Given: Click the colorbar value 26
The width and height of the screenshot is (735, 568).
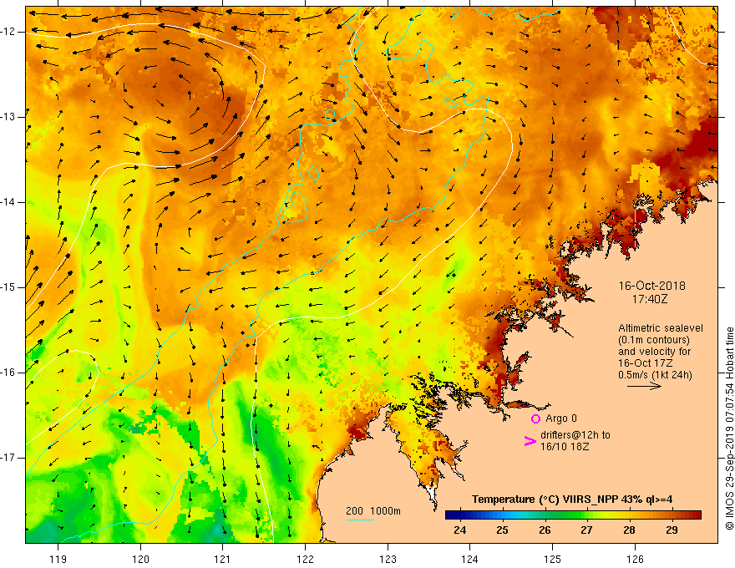Looking at the screenshot, I should [x=545, y=530].
